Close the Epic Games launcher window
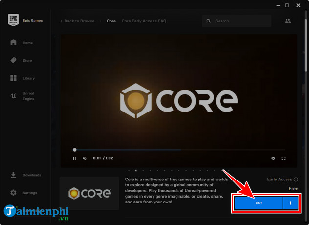This screenshot has width=309, height=225. [x=298, y=5]
